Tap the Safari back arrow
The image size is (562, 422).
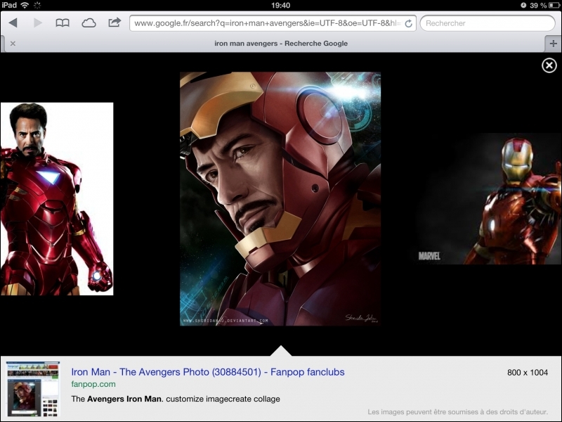[13, 23]
